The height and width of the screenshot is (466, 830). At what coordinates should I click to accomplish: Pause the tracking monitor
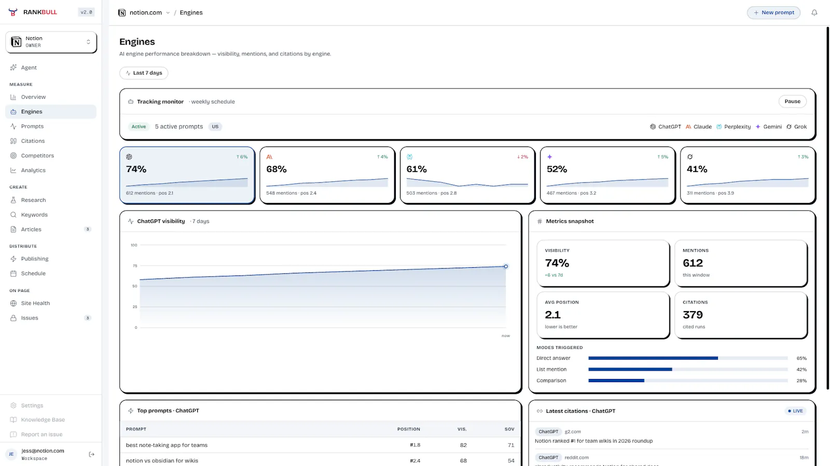click(792, 101)
